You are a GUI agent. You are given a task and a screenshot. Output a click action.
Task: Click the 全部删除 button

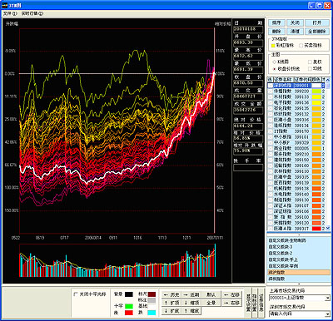[x=317, y=32]
